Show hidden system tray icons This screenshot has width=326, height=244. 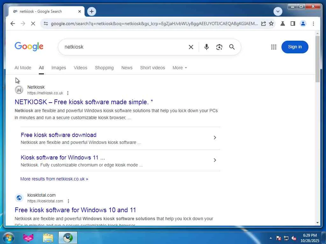pos(271,238)
